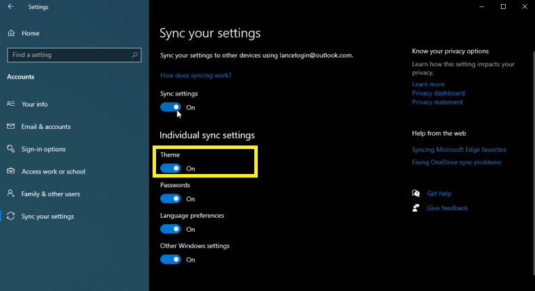The height and width of the screenshot is (291, 535).
Task: Select the Your info person icon
Action: (11, 104)
